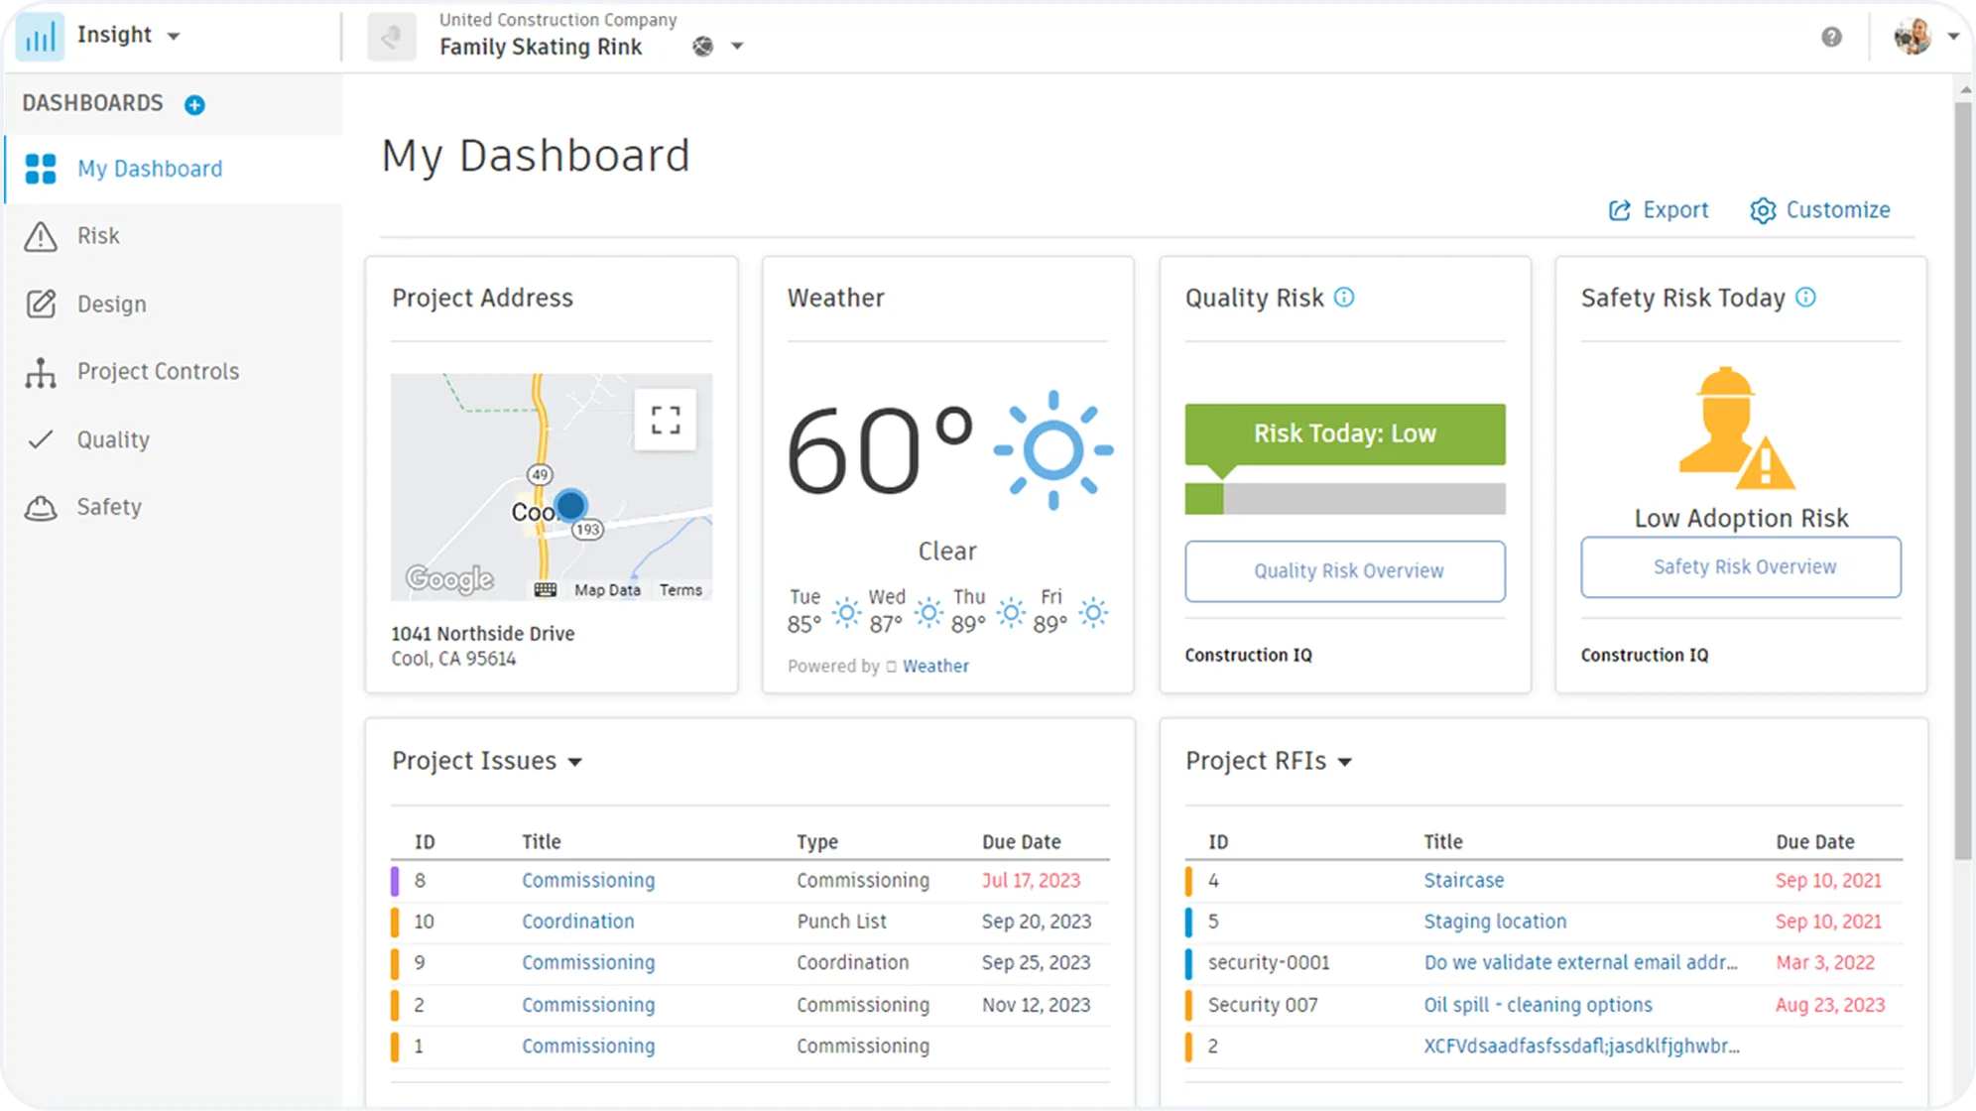
Task: Add a new dashboard with plus icon
Action: [x=194, y=104]
